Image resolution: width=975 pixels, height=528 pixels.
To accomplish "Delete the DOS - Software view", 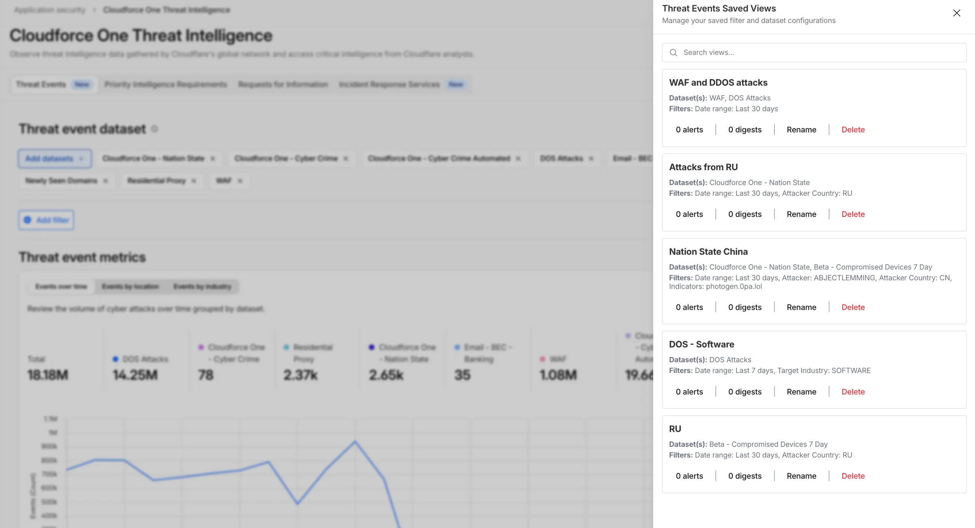I will click(853, 392).
